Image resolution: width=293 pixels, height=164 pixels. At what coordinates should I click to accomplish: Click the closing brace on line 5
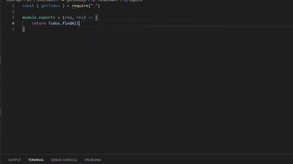(x=23, y=29)
